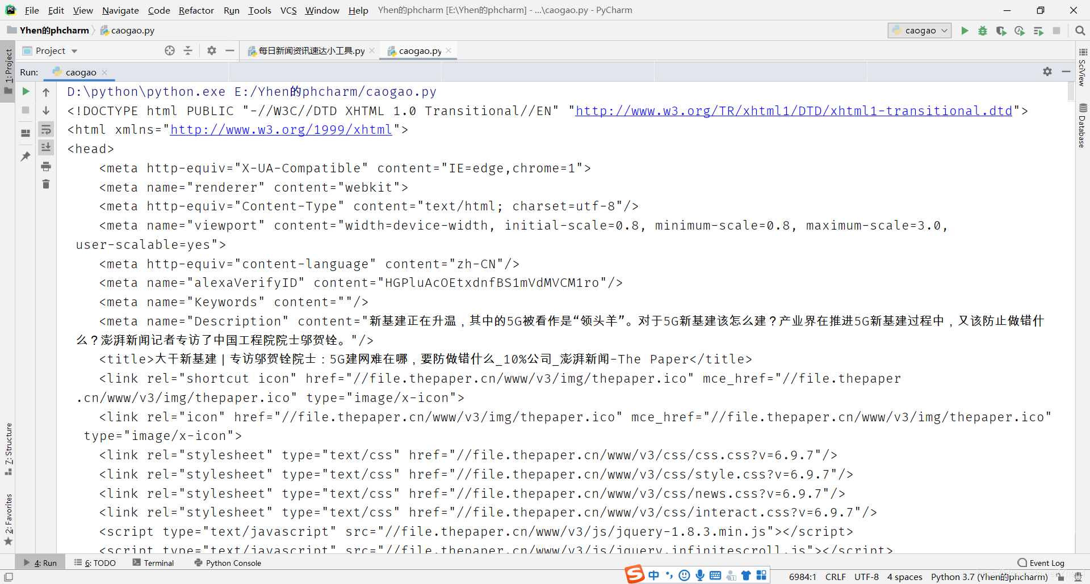
Task: Open Run panel settings gear
Action: (x=1047, y=71)
